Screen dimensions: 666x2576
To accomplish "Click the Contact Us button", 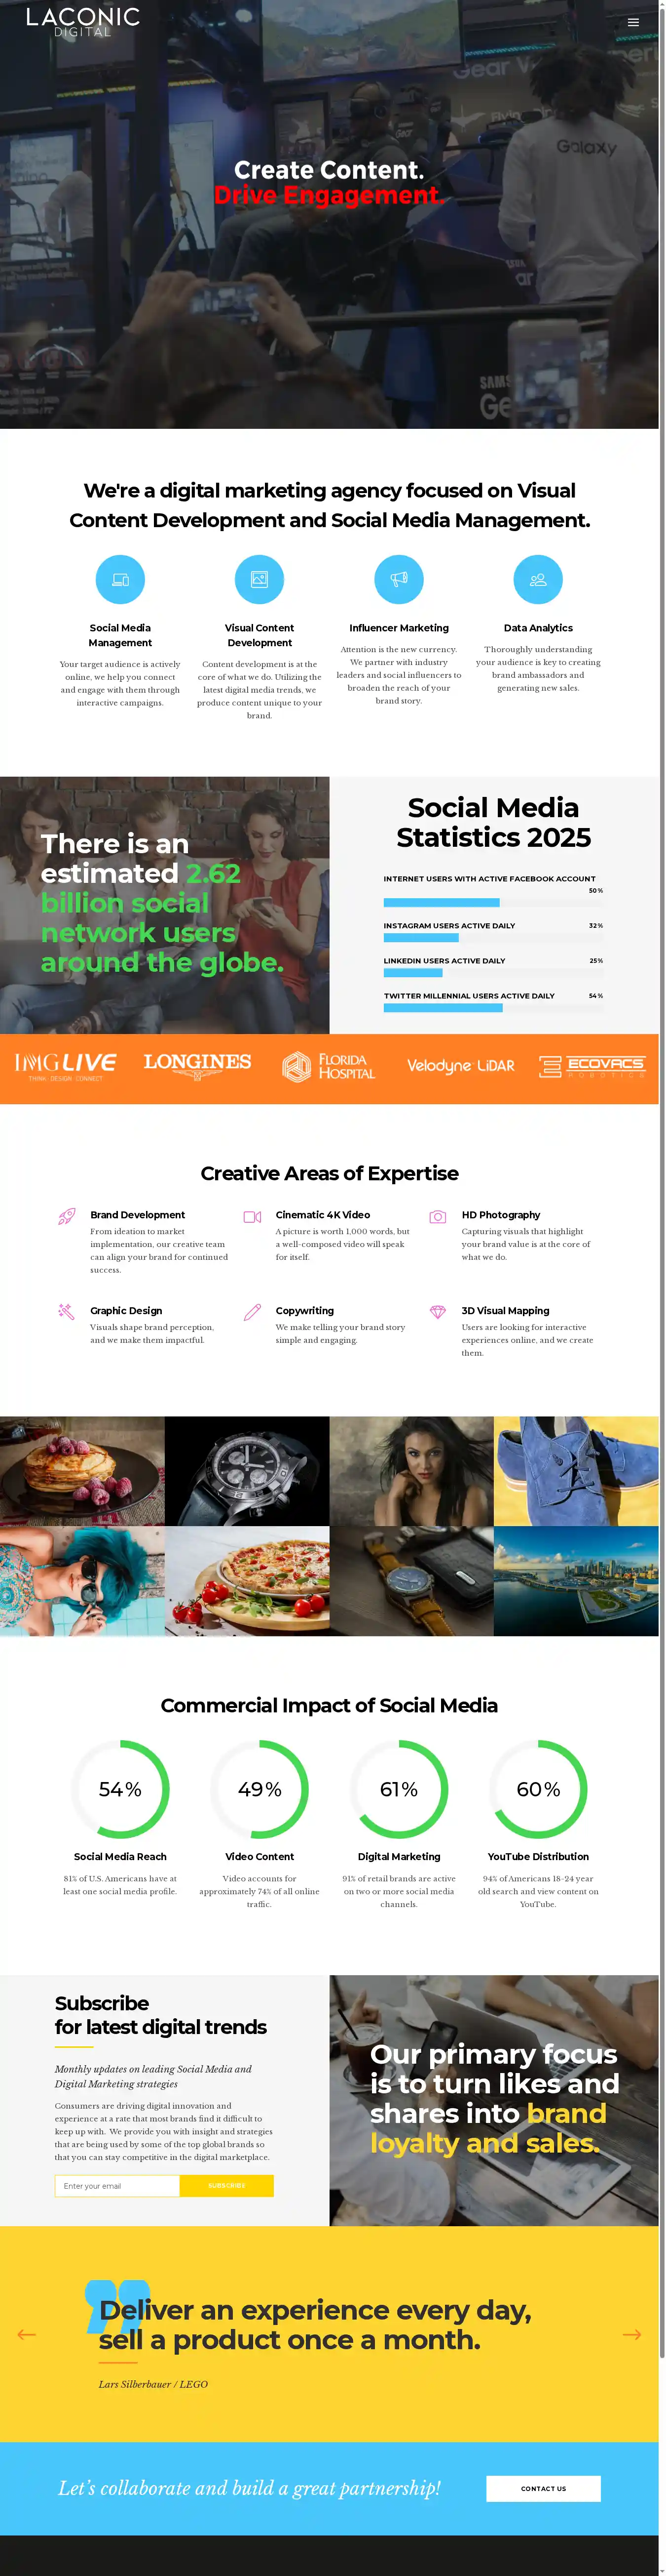I will pos(543,2488).
